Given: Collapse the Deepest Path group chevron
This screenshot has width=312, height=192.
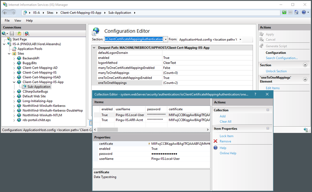Looking at the screenshot, I should pos(94,48).
